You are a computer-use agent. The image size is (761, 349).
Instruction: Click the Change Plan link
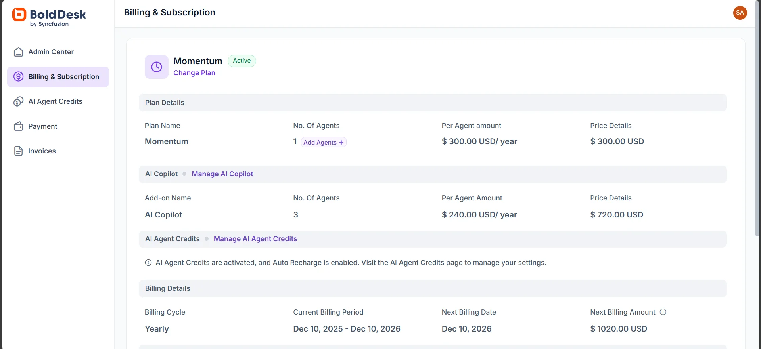point(194,73)
